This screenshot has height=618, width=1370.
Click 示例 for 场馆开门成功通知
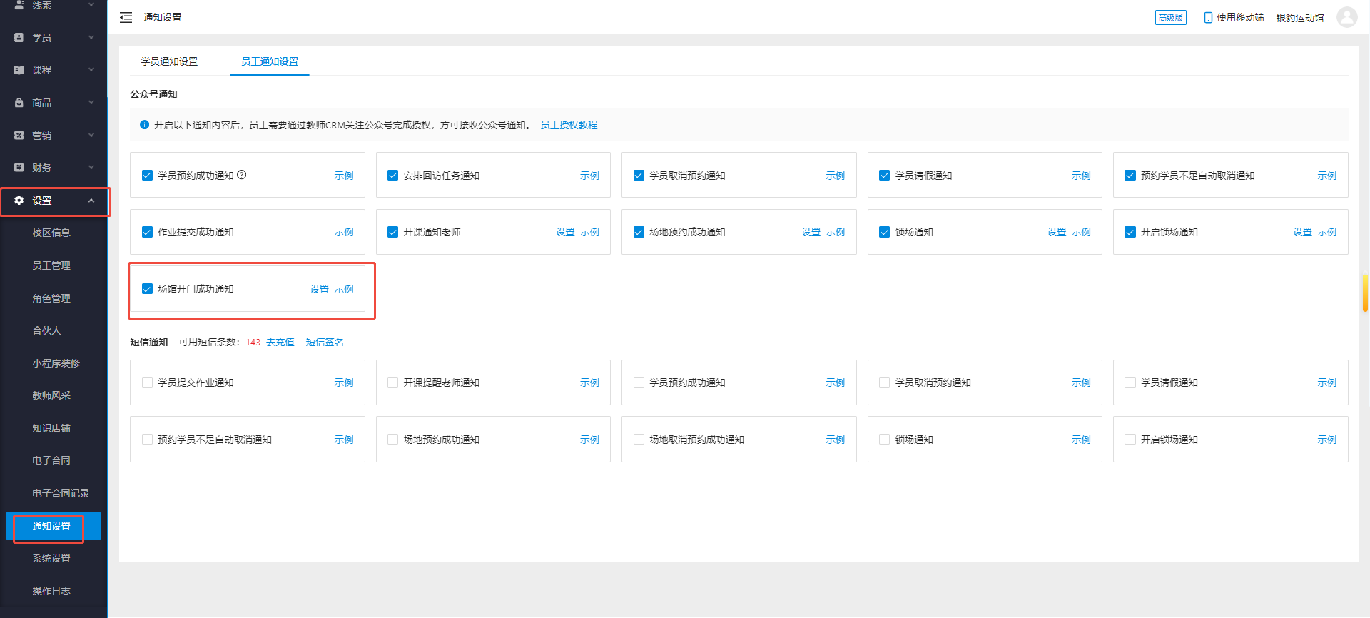[x=344, y=289]
